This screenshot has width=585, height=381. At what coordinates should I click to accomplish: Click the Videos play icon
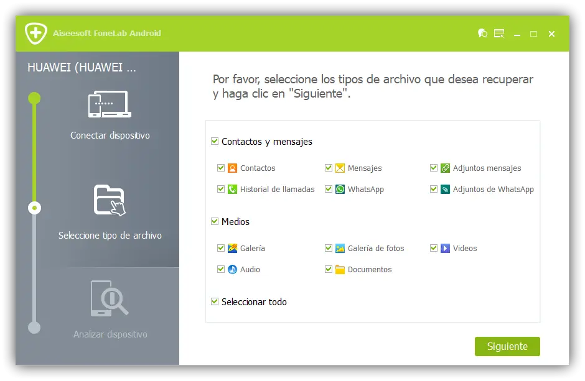(445, 248)
